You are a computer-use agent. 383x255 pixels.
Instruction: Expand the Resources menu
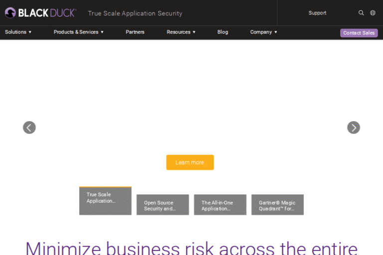tap(181, 32)
